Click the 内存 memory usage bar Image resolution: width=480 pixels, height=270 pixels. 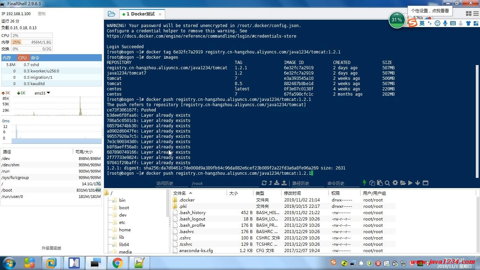coord(32,42)
